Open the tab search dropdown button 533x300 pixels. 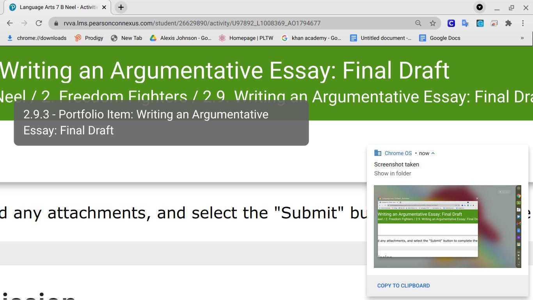click(480, 7)
